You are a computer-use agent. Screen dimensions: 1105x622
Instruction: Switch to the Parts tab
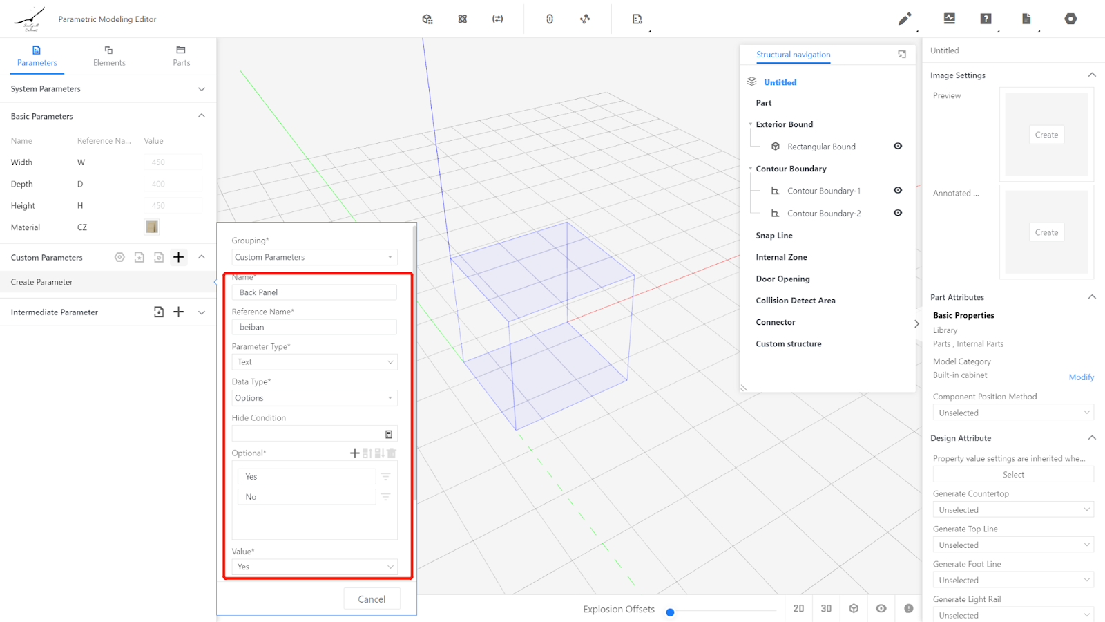181,56
